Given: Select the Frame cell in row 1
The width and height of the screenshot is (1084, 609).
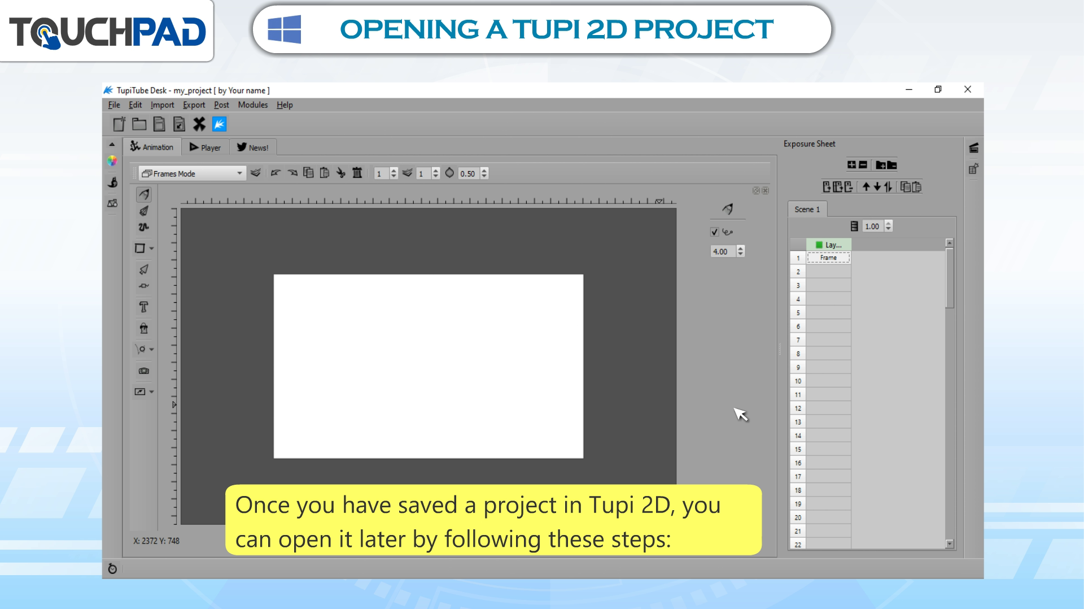Looking at the screenshot, I should click(x=828, y=258).
